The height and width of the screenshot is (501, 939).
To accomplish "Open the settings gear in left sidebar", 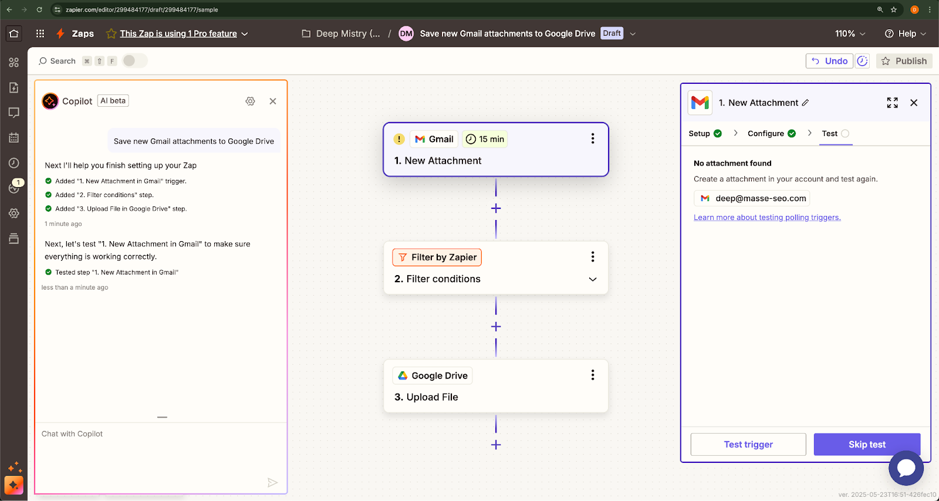I will (x=14, y=214).
